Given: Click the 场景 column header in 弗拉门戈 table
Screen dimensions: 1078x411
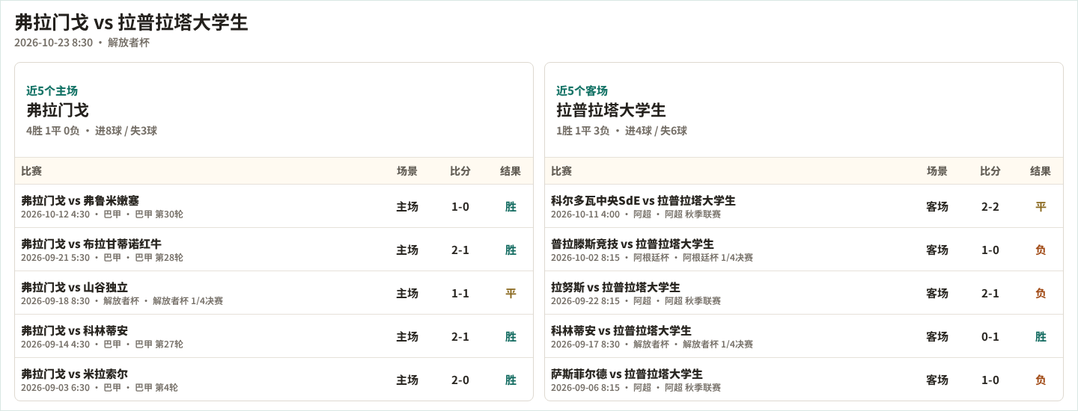Looking at the screenshot, I should pos(407,171).
